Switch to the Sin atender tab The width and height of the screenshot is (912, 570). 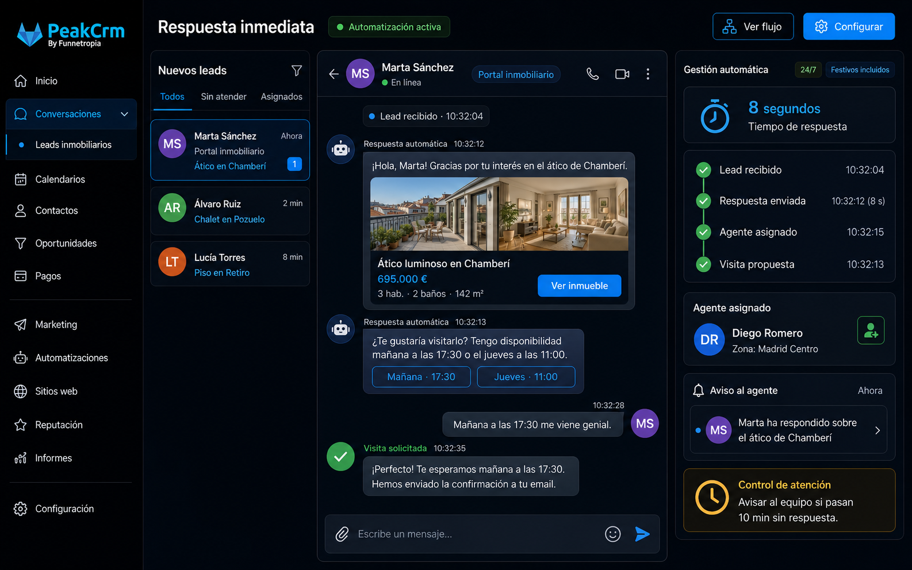(x=224, y=97)
